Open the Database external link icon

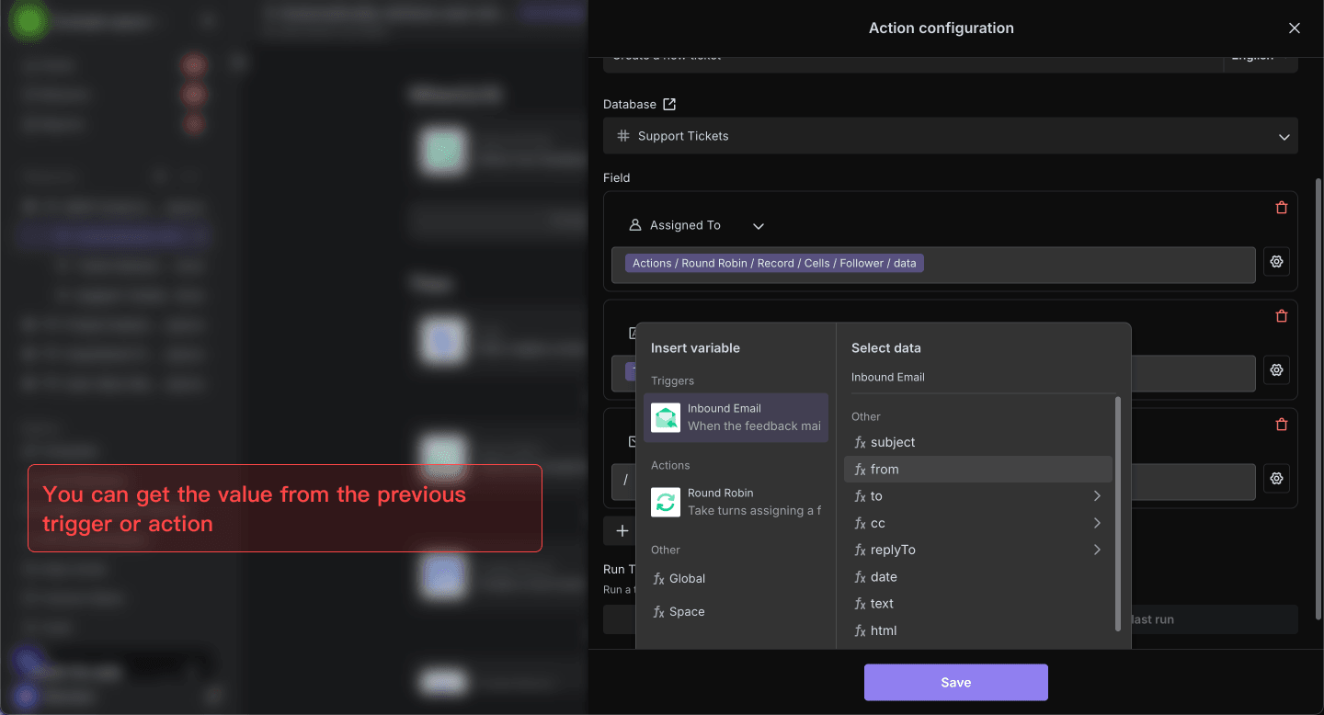[669, 105]
